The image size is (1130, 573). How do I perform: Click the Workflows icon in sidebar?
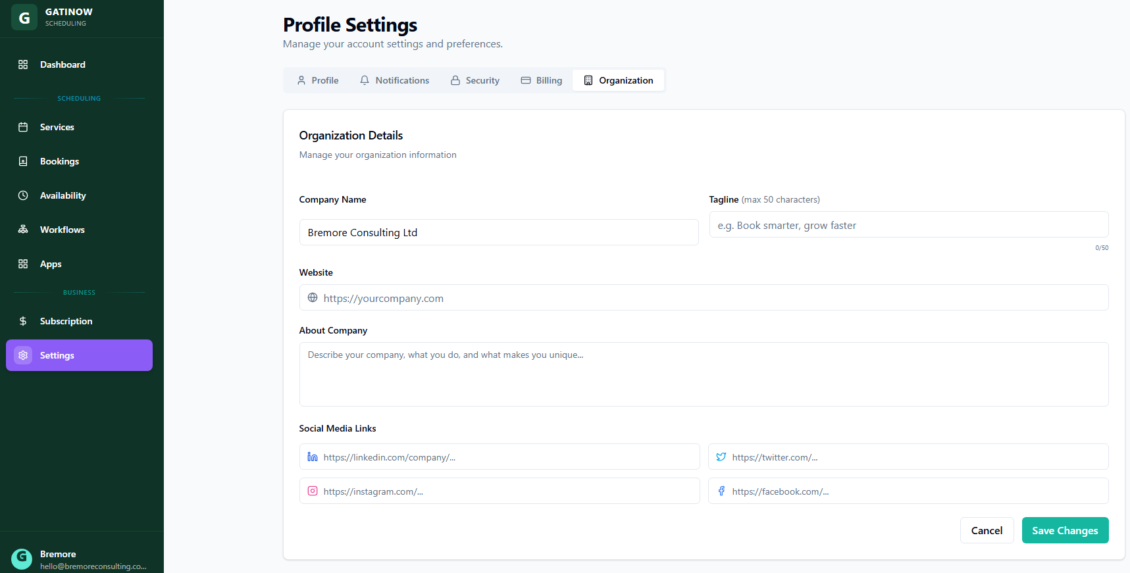coord(23,230)
